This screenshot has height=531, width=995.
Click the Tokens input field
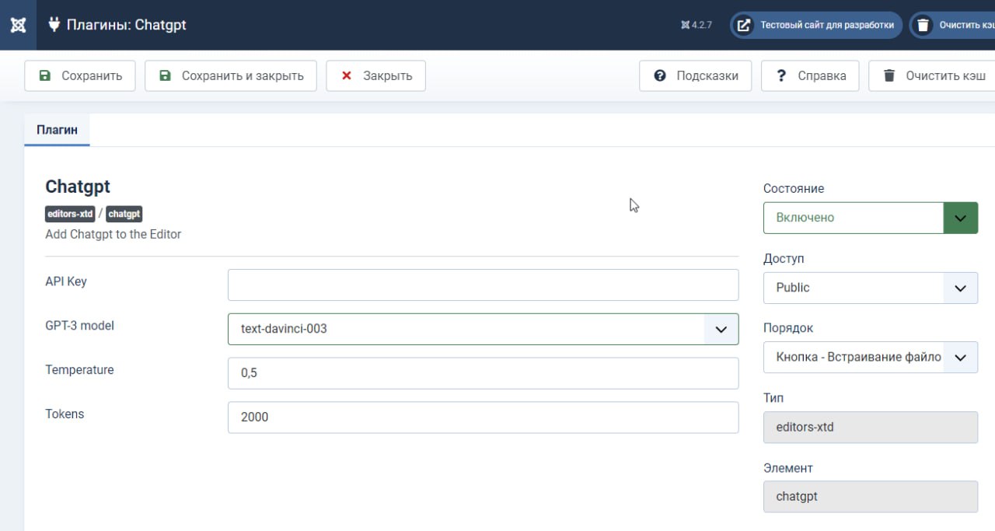coord(483,417)
